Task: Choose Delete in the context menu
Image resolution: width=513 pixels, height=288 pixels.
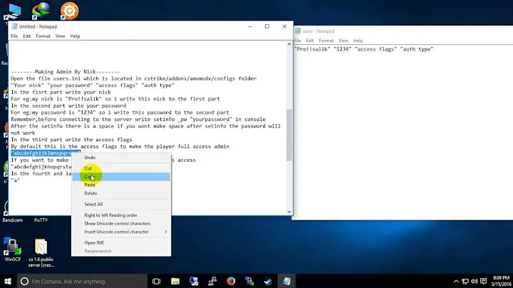Action: pos(121,193)
